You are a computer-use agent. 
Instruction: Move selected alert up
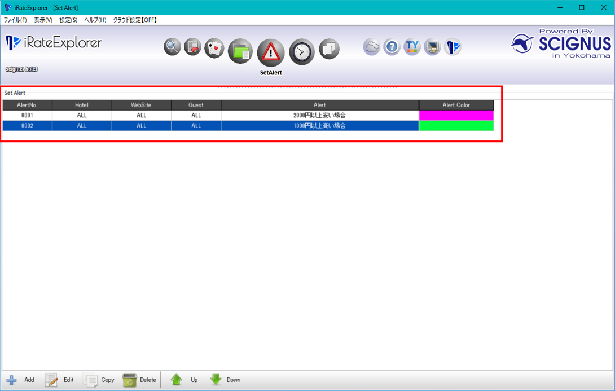184,380
